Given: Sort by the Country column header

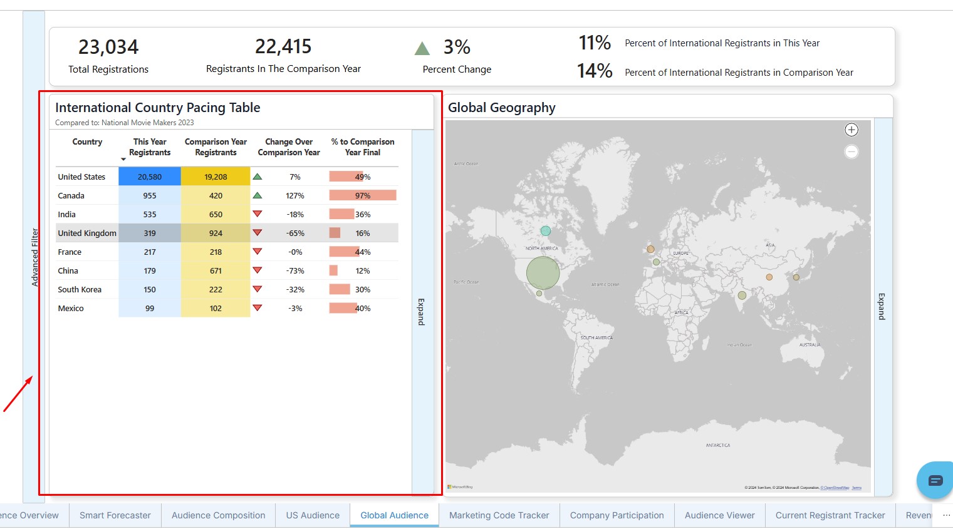Looking at the screenshot, I should pyautogui.click(x=87, y=142).
